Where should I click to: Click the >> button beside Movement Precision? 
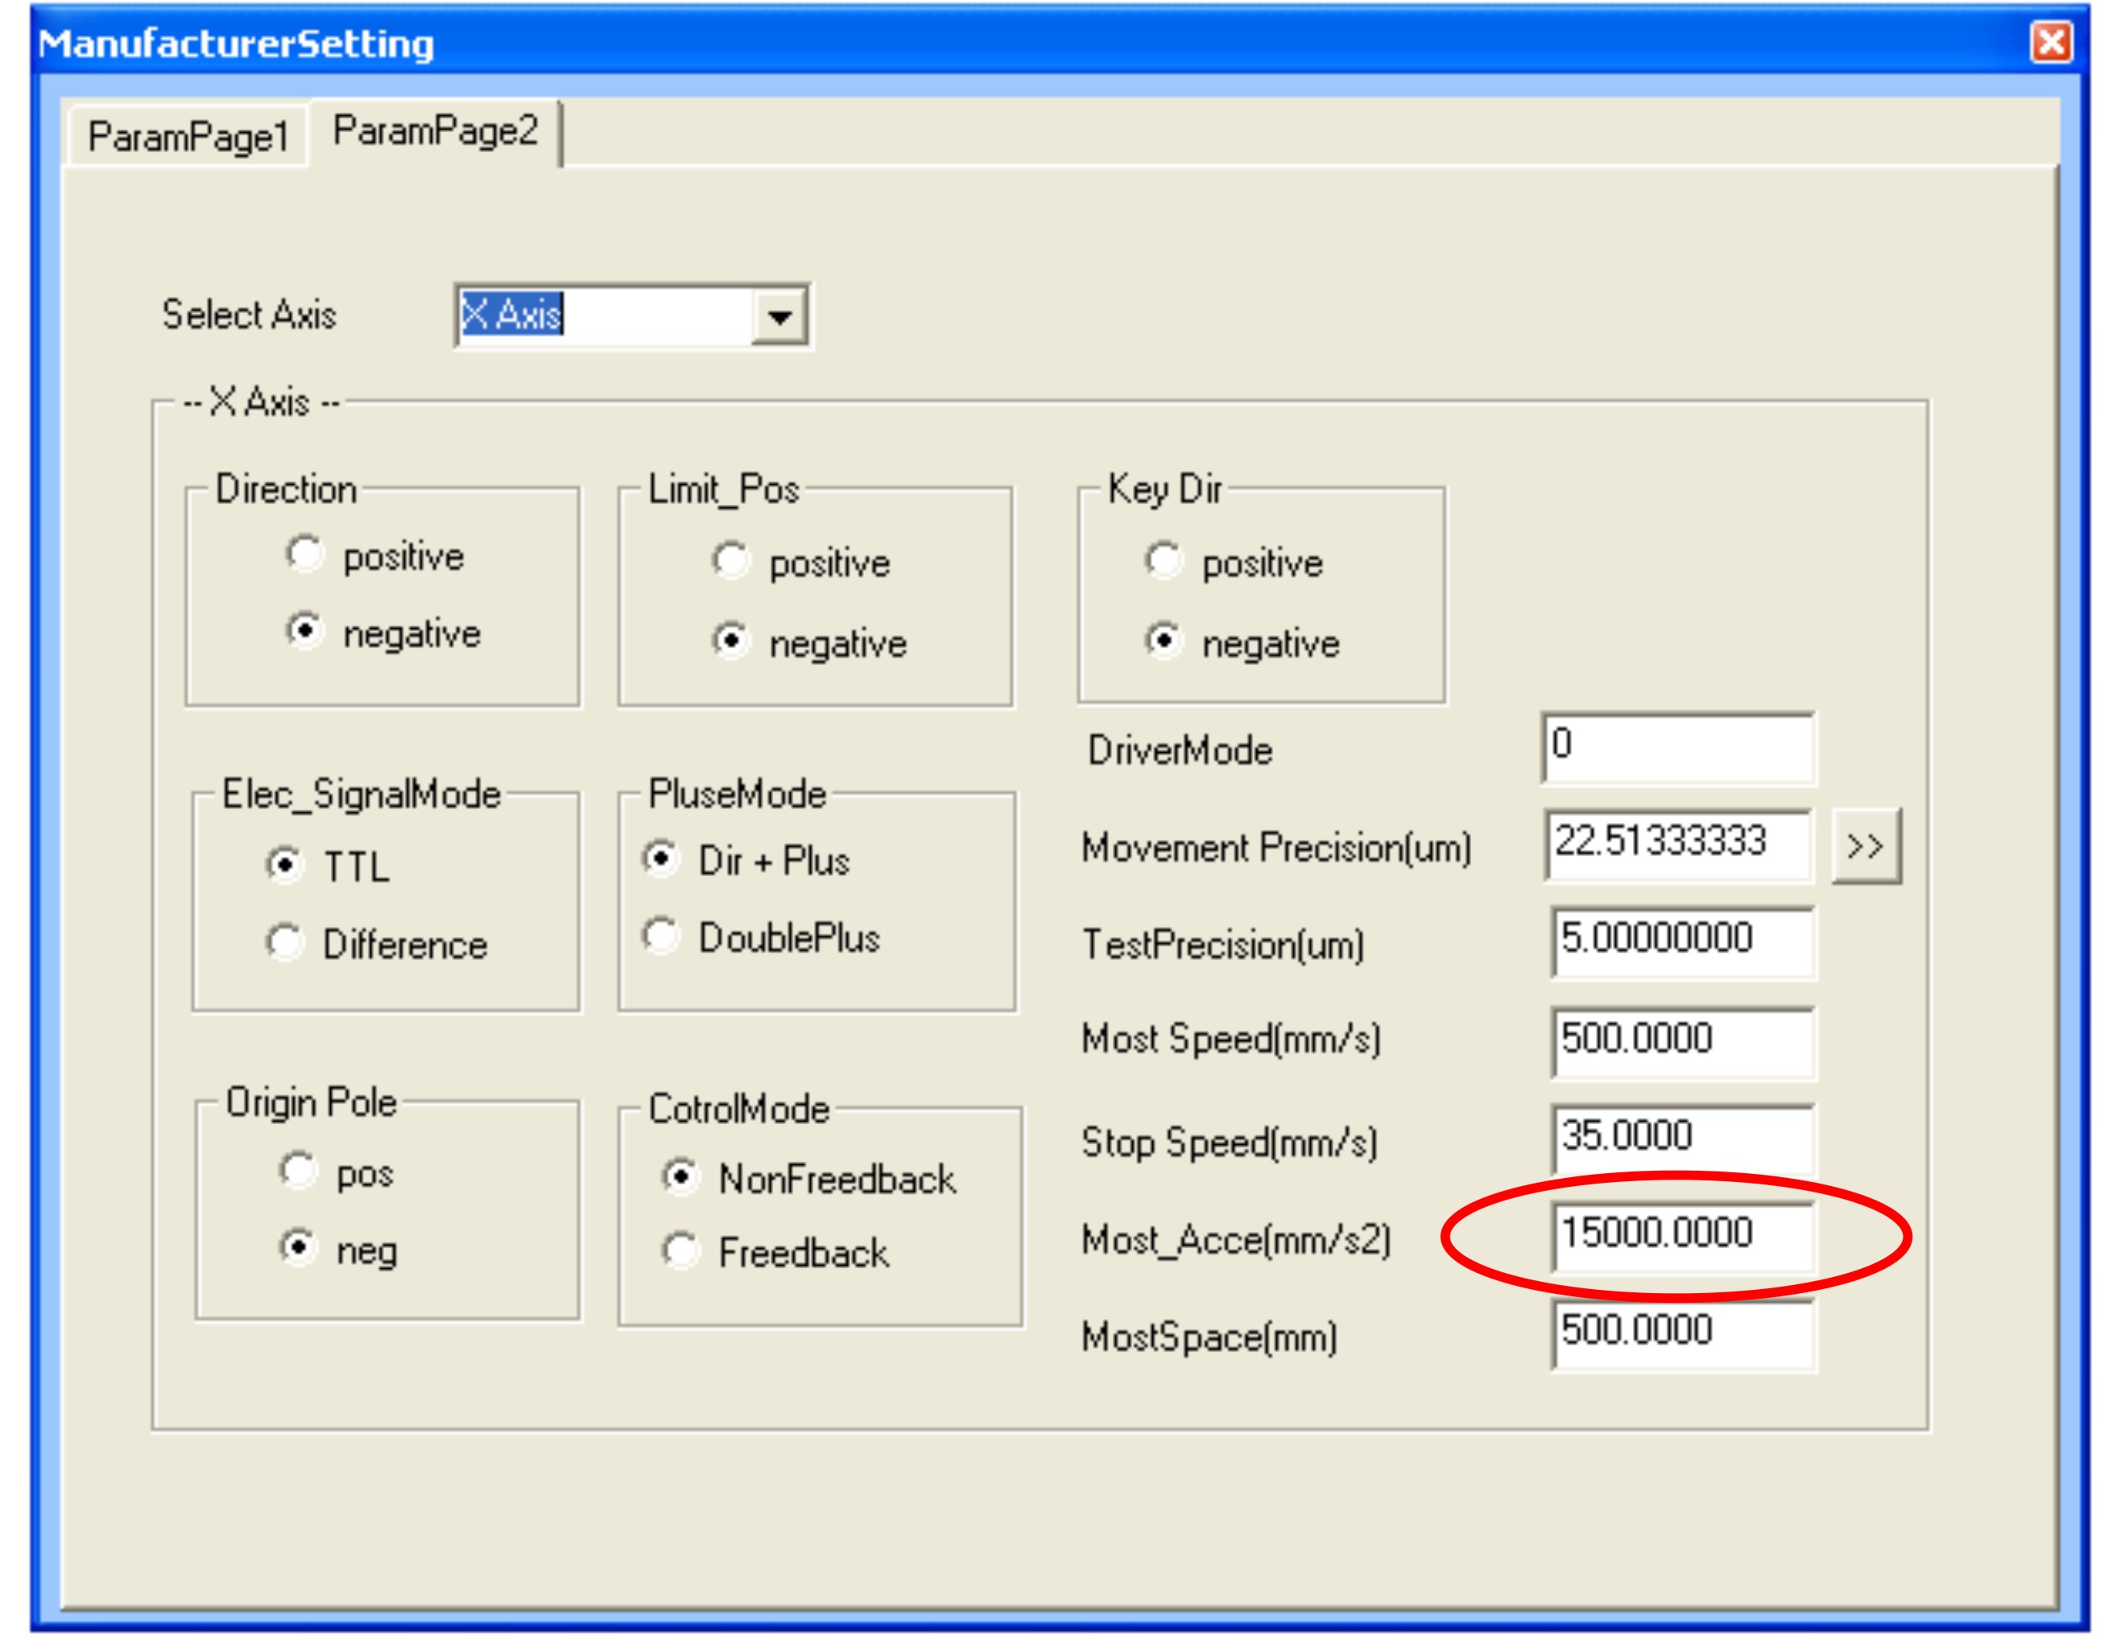tap(1866, 847)
